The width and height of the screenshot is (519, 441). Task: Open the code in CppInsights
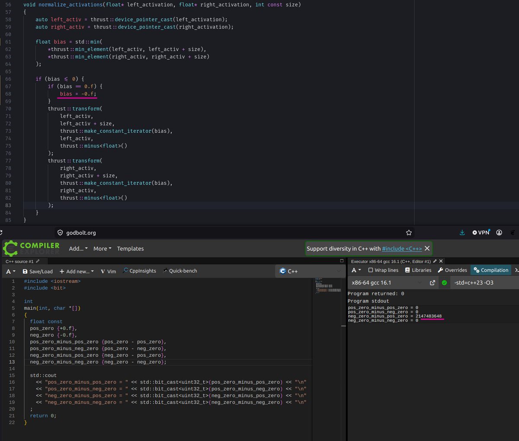coord(139,271)
